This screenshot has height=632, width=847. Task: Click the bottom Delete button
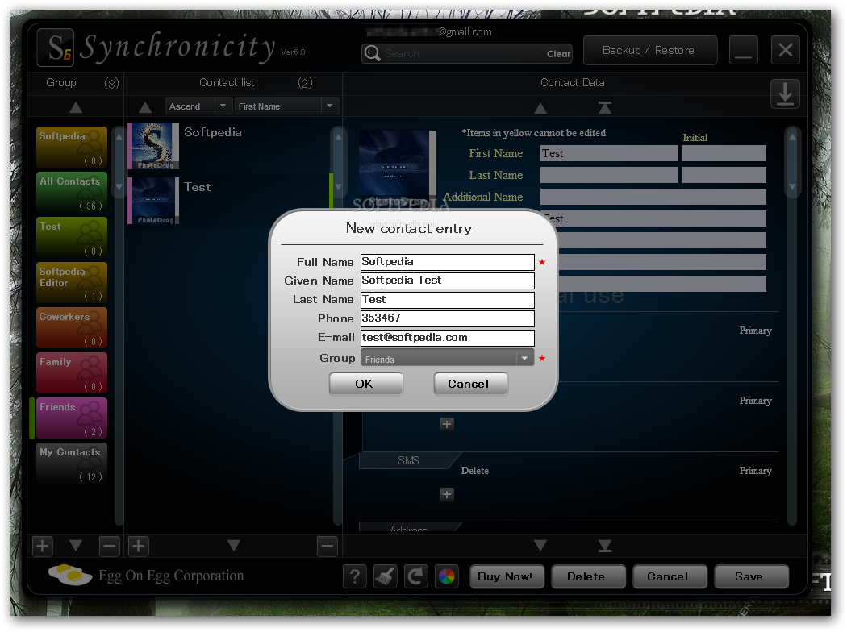tap(588, 576)
